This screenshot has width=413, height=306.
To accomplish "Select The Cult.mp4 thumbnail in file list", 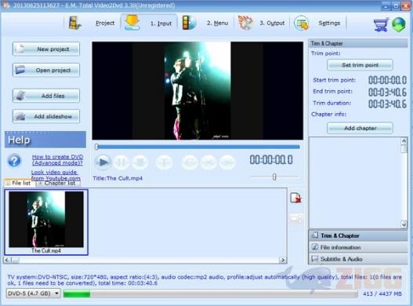I will click(x=46, y=222).
